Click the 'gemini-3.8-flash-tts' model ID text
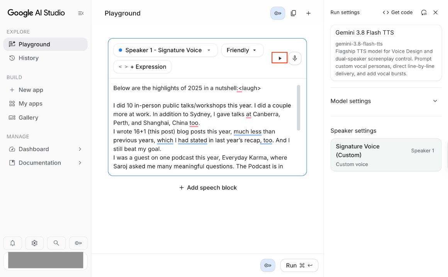 (359, 44)
